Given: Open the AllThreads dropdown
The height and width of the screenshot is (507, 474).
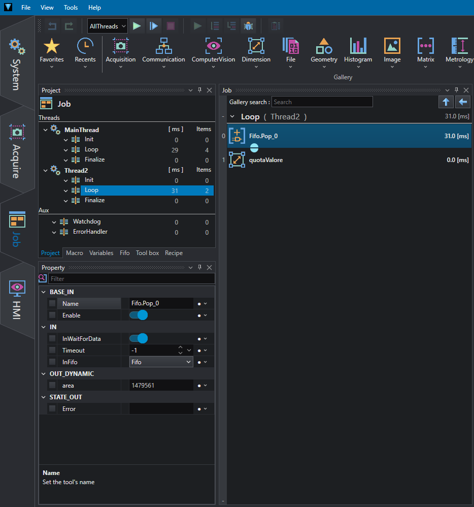Looking at the screenshot, I should pos(107,26).
